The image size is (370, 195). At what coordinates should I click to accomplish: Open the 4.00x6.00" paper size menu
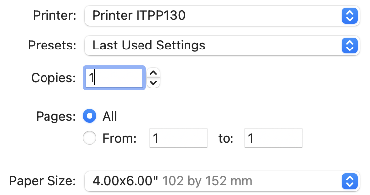(222, 181)
